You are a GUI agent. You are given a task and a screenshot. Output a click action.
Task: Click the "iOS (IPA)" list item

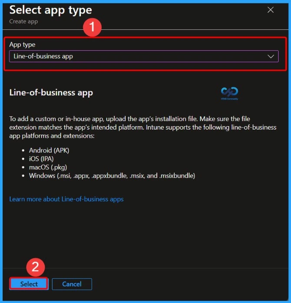(41, 159)
